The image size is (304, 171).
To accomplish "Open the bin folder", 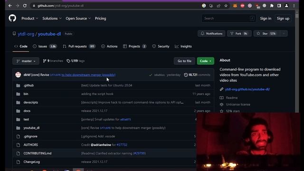I will pos(26,94).
